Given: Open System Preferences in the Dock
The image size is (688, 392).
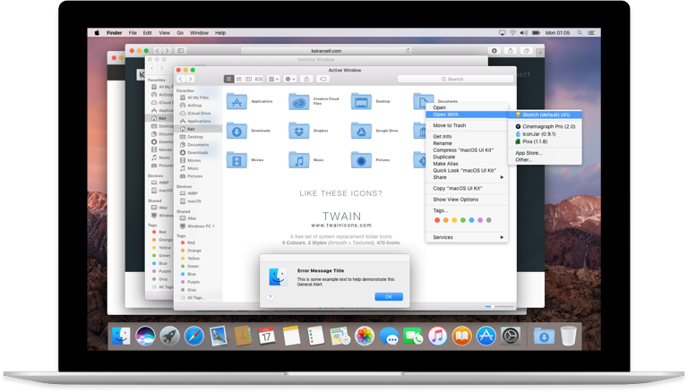Looking at the screenshot, I should pos(511,337).
